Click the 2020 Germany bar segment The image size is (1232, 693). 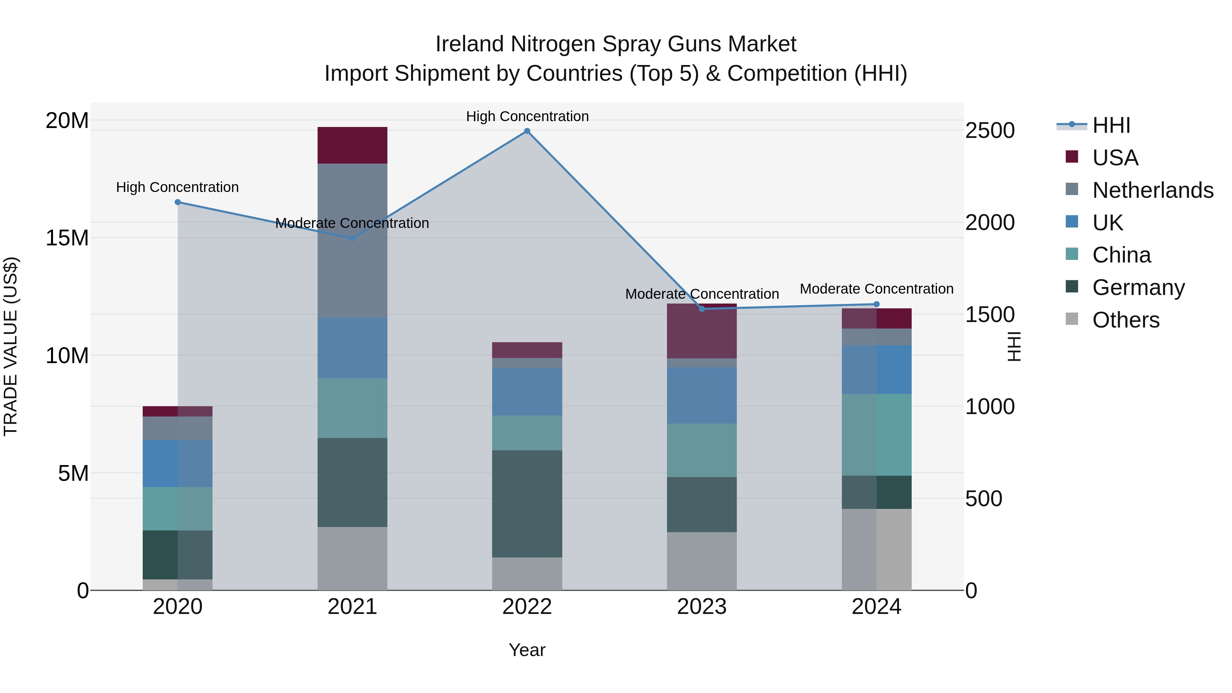coord(178,555)
